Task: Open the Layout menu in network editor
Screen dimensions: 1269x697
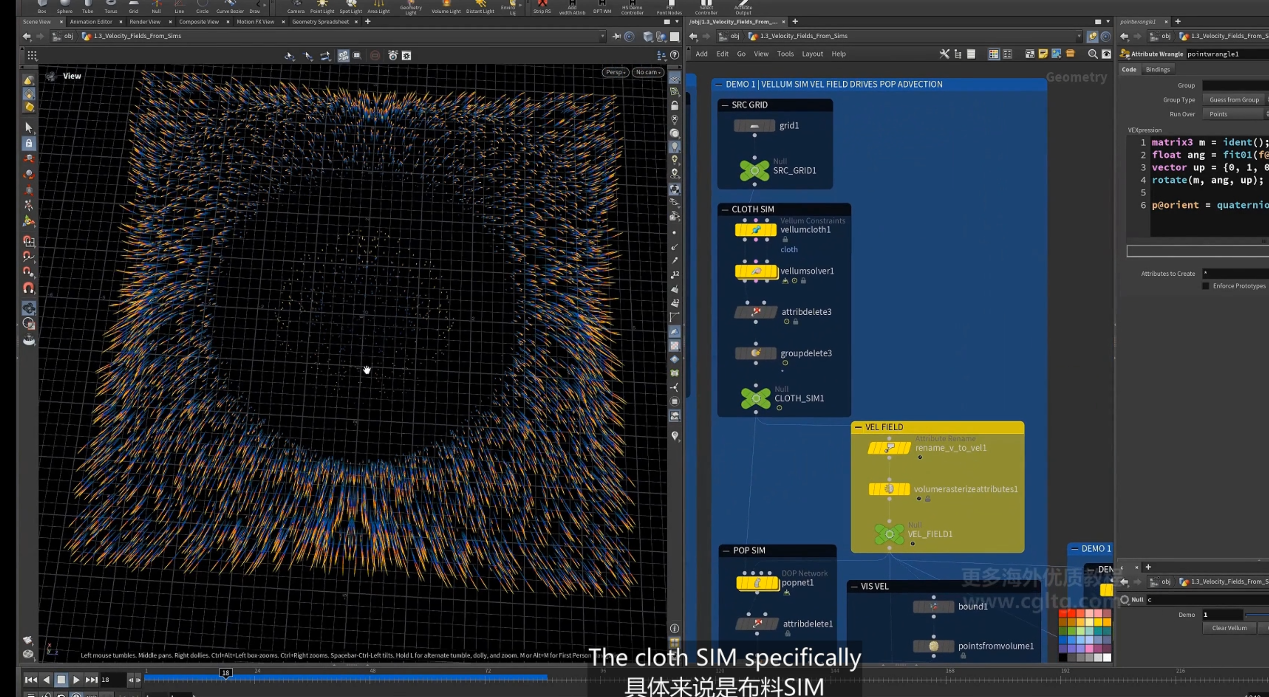Action: (812, 54)
